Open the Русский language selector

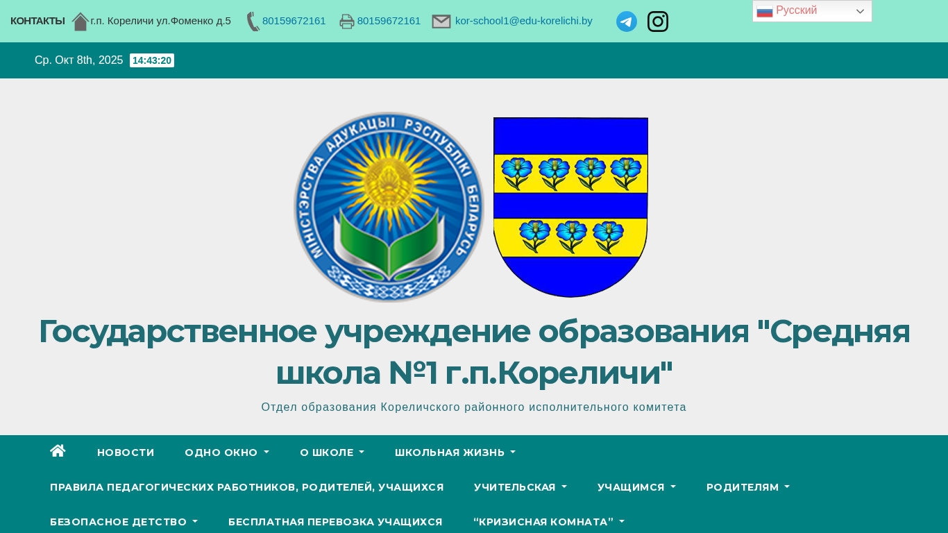(812, 11)
